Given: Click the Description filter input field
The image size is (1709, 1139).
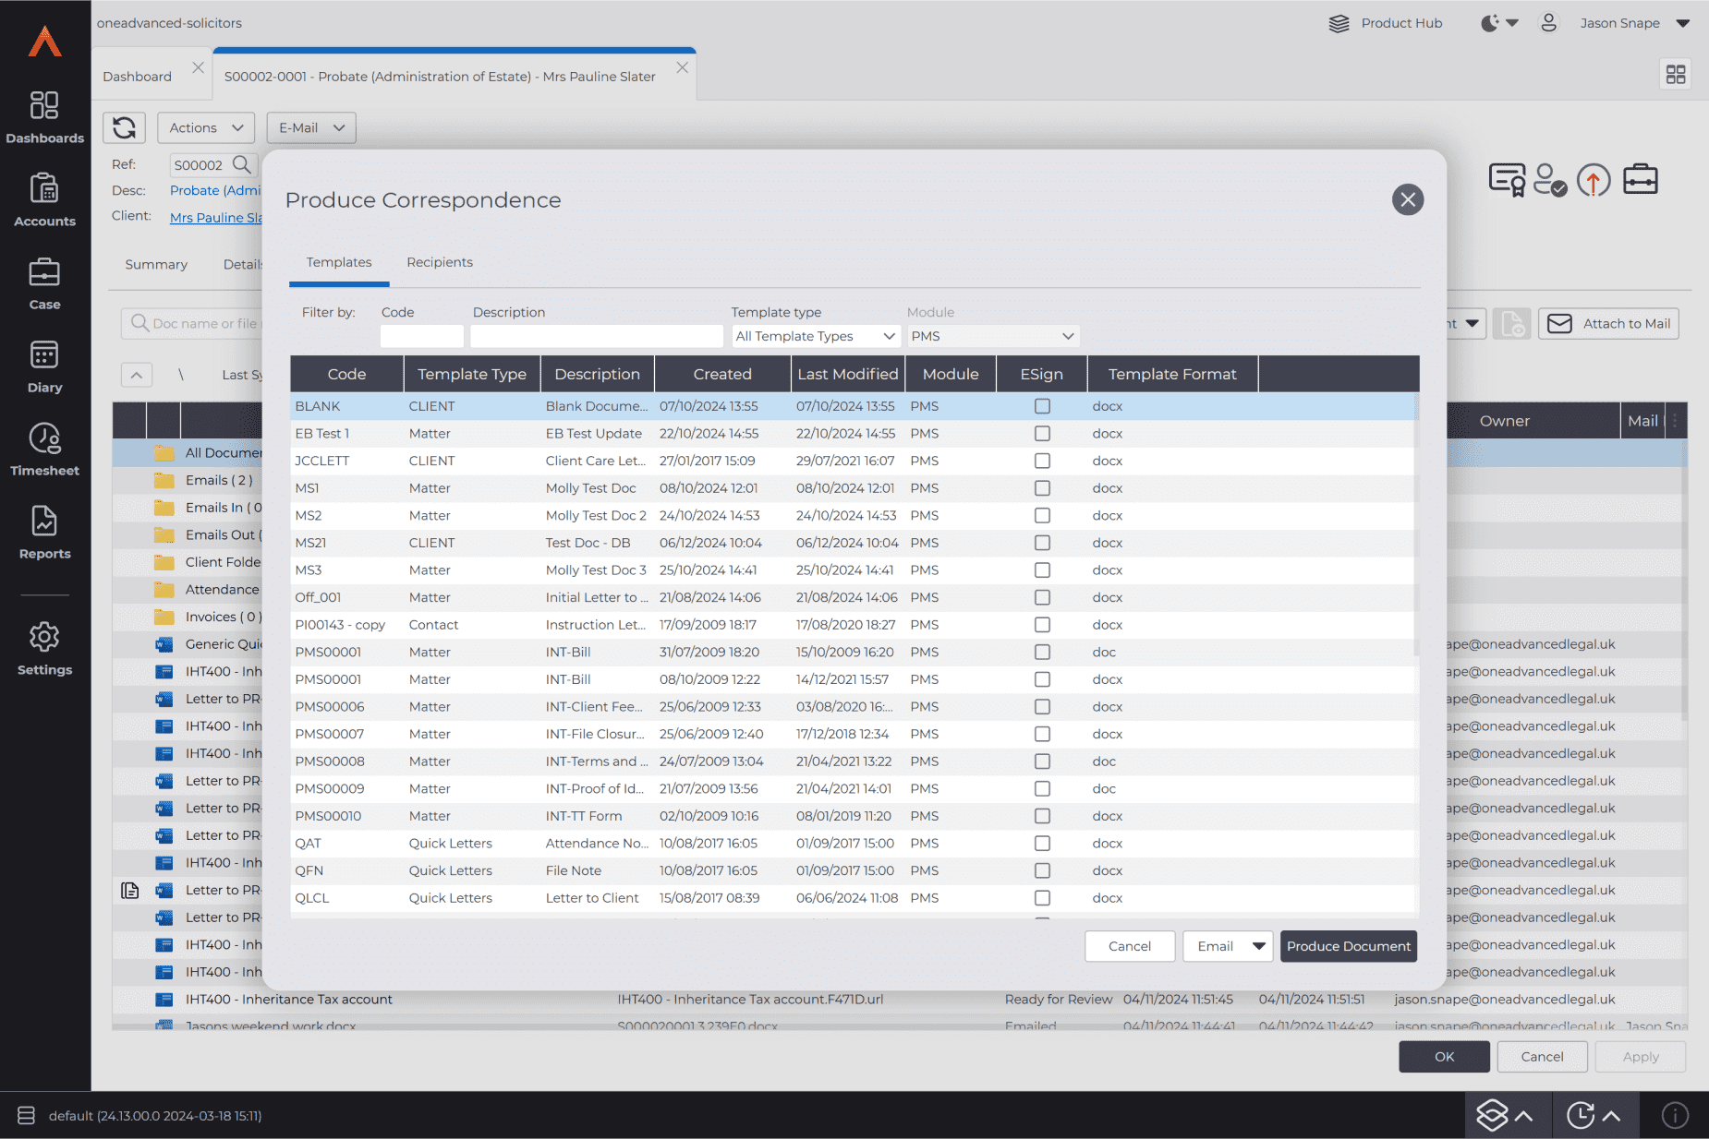Looking at the screenshot, I should pyautogui.click(x=596, y=336).
